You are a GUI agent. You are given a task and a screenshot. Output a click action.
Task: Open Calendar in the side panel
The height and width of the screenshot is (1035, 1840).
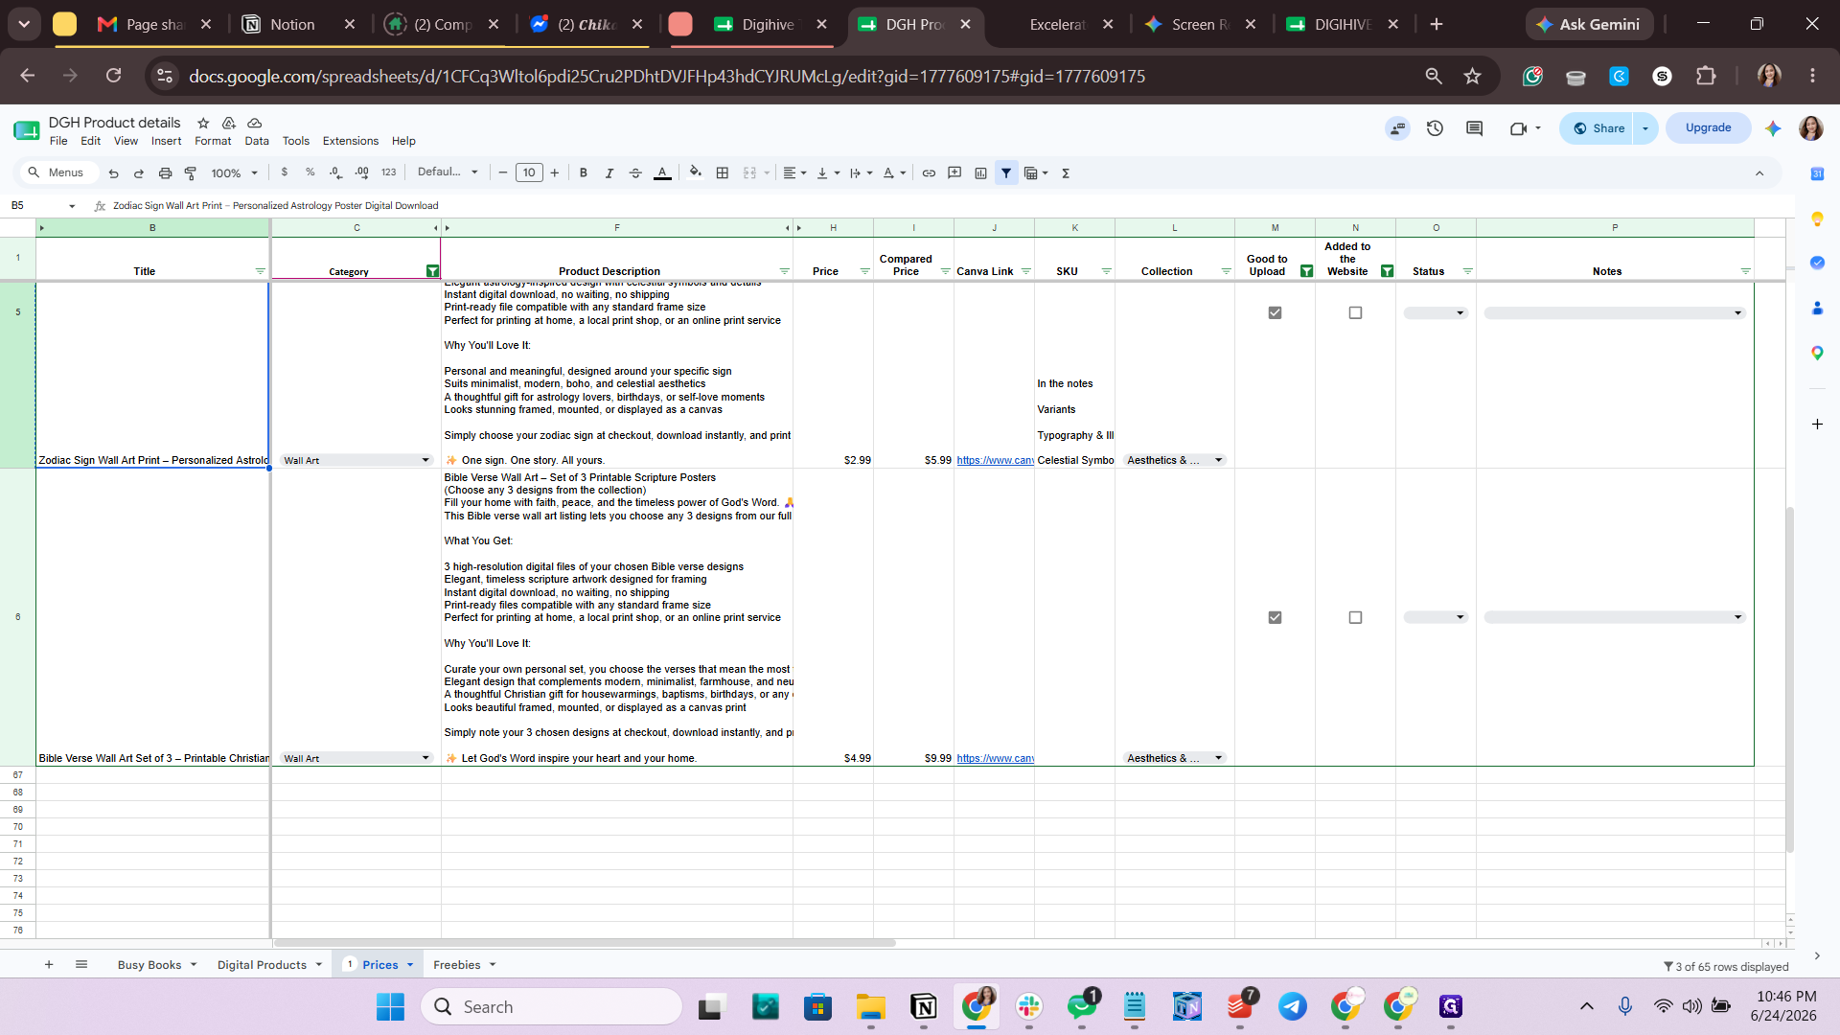[x=1817, y=173]
